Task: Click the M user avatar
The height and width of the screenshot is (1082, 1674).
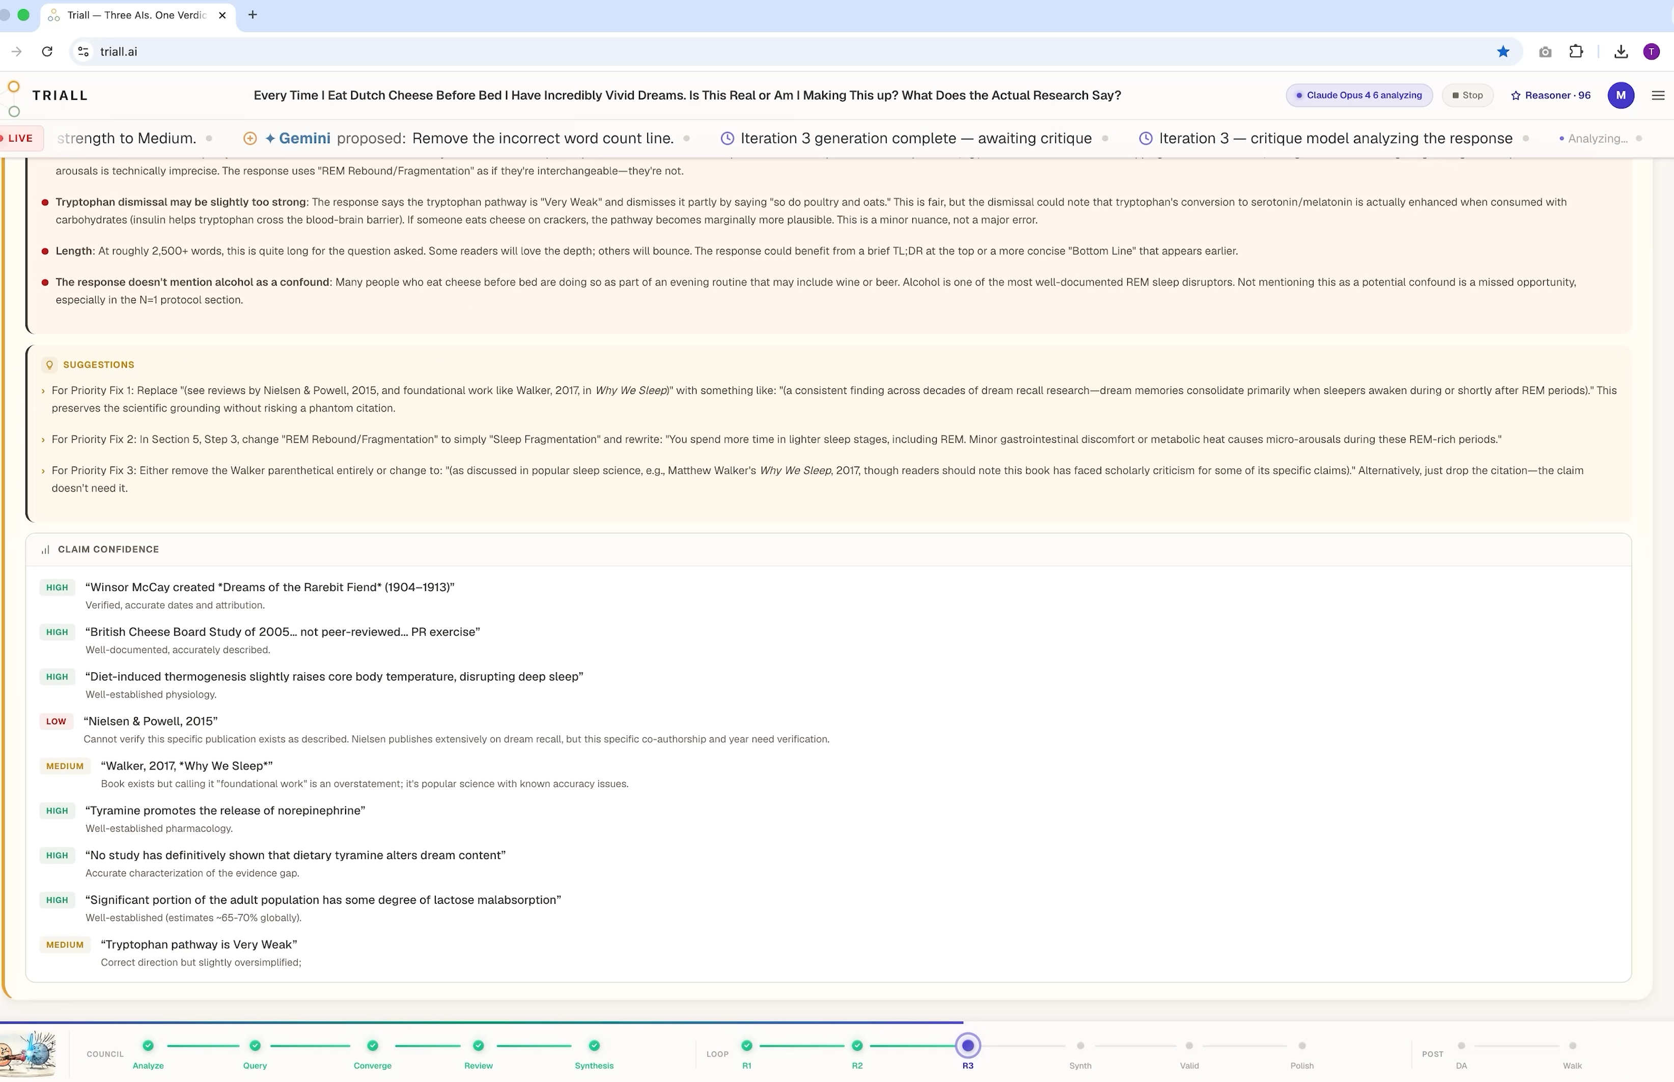Action: point(1621,96)
